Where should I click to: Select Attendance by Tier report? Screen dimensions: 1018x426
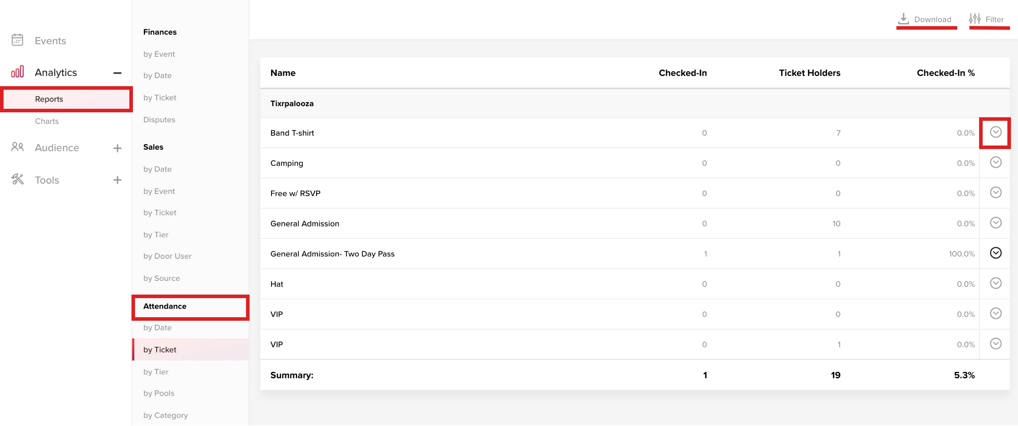point(156,372)
